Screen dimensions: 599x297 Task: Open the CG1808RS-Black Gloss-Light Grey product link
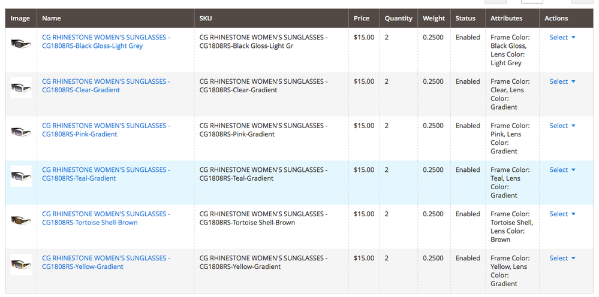[106, 41]
